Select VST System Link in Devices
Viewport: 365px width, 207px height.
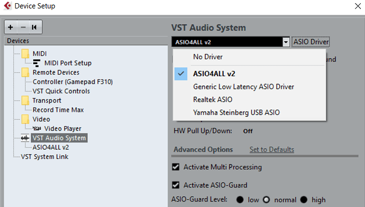pyautogui.click(x=44, y=157)
